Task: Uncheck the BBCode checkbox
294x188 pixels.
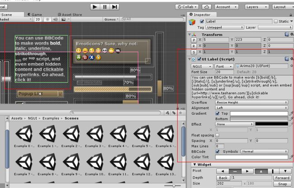Action: click(x=218, y=151)
